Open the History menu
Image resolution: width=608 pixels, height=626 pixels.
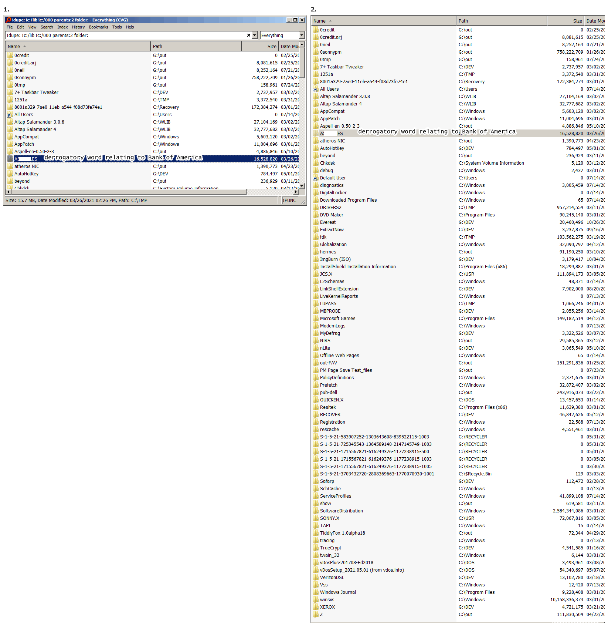pyautogui.click(x=78, y=27)
